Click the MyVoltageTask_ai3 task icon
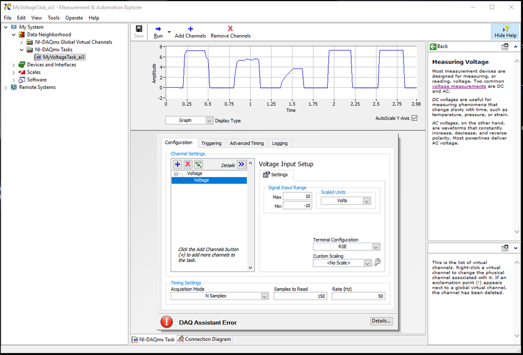The image size is (523, 355). pos(38,58)
